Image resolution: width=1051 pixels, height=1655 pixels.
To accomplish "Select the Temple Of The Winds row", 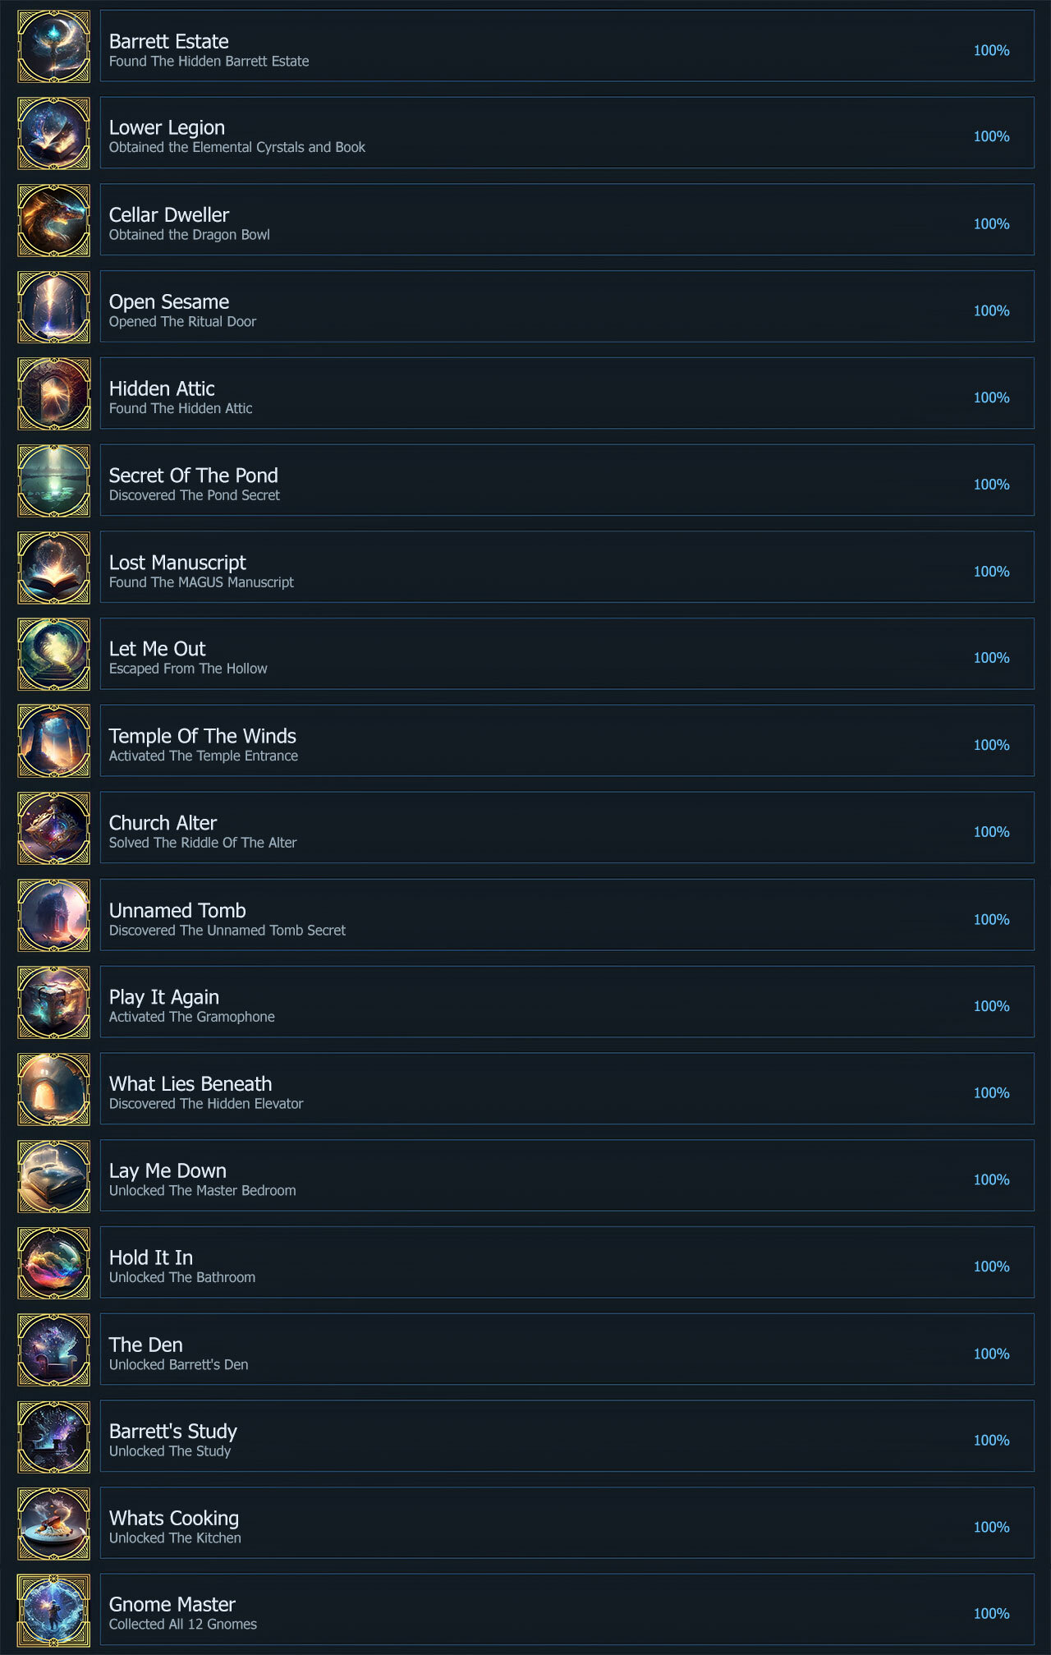I will pos(567,741).
